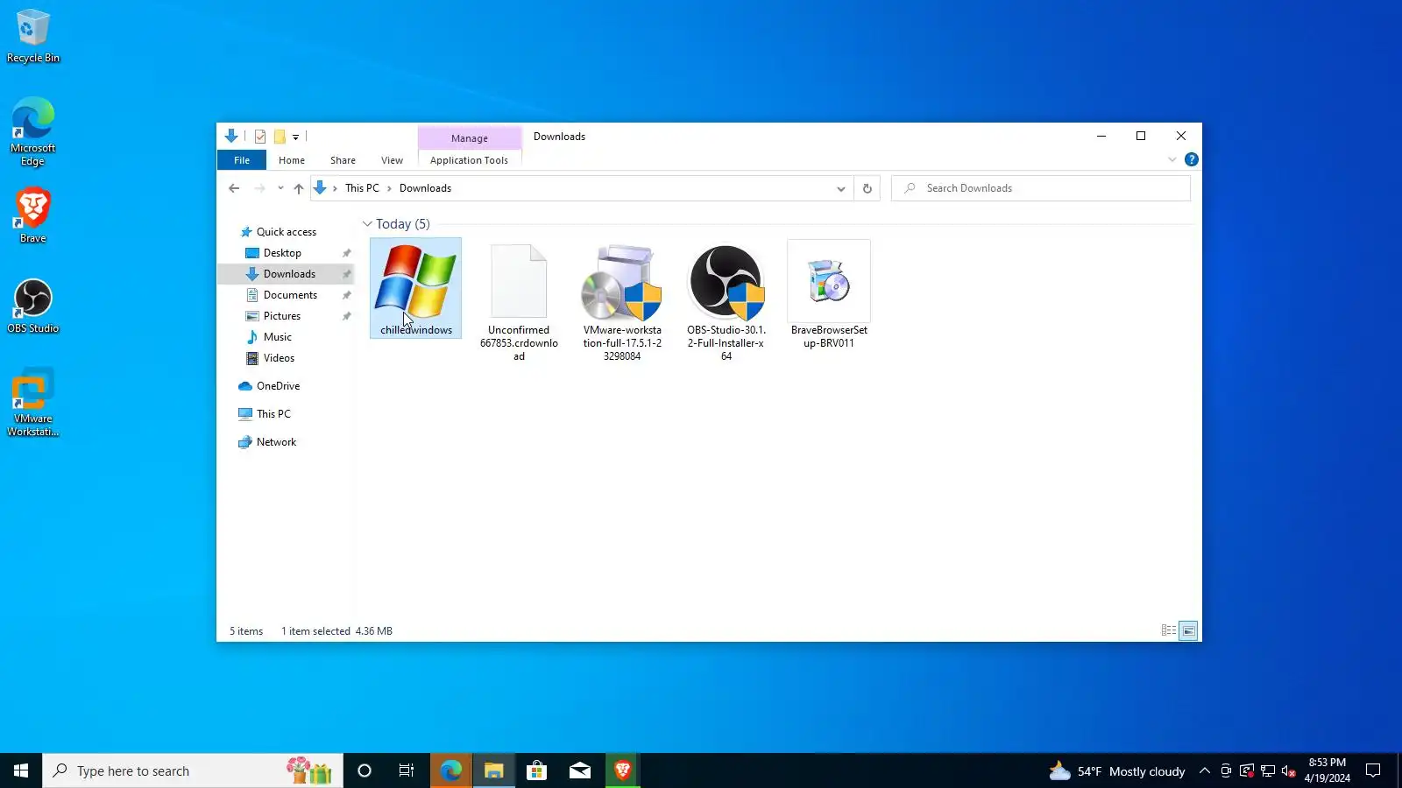Open the clock and calendar

point(1327,770)
